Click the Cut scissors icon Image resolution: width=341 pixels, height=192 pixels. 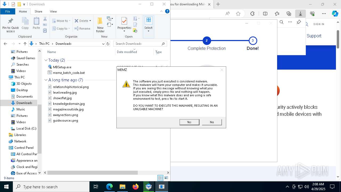coord(45,19)
